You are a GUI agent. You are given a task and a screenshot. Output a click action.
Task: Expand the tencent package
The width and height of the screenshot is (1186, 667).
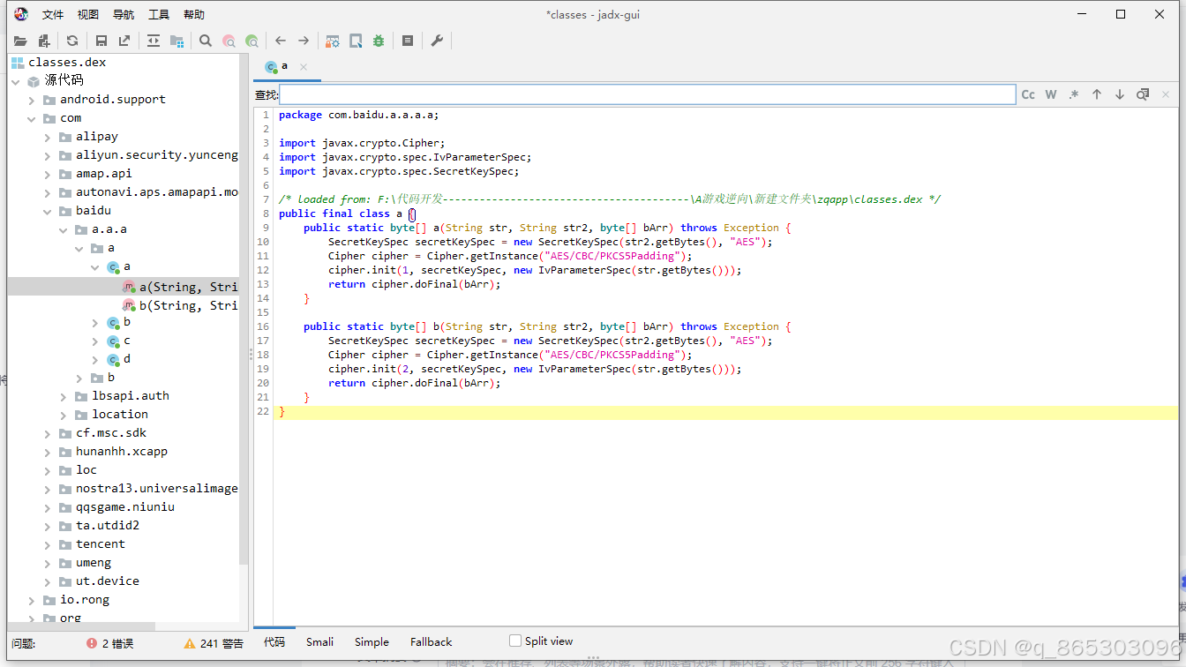click(48, 544)
